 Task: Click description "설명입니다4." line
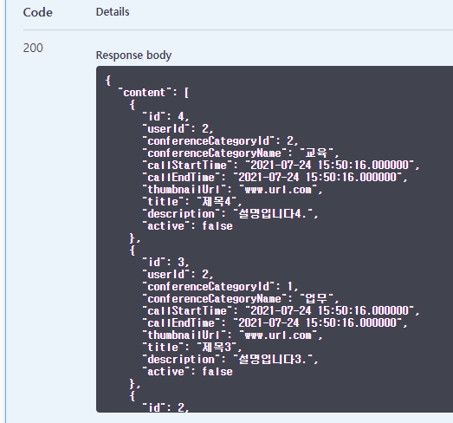pos(230,214)
